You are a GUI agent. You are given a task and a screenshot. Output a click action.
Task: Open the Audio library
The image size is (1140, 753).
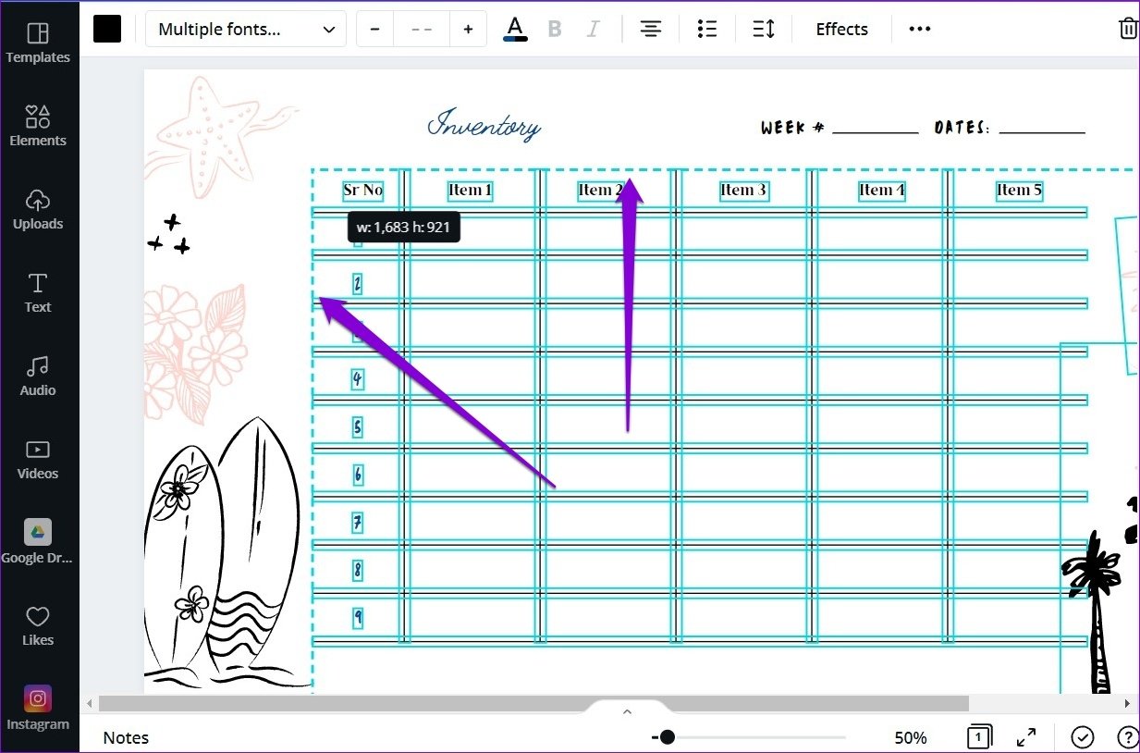38,376
